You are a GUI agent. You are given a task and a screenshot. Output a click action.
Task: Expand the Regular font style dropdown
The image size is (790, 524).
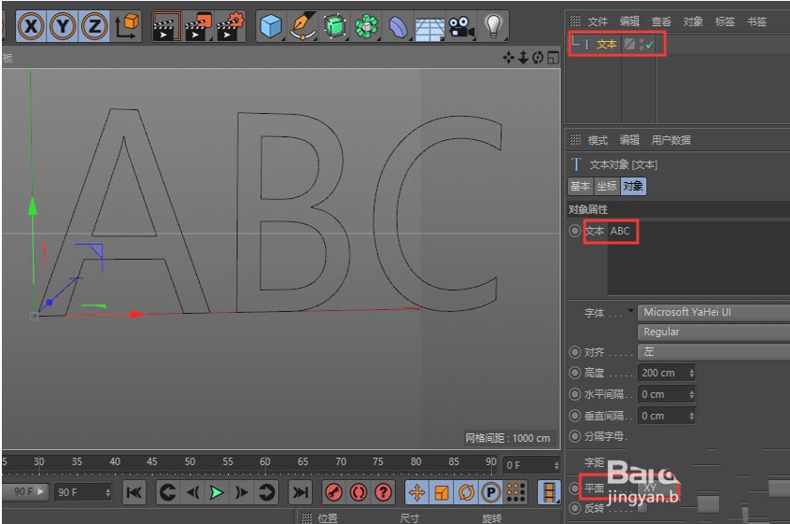[x=713, y=332]
